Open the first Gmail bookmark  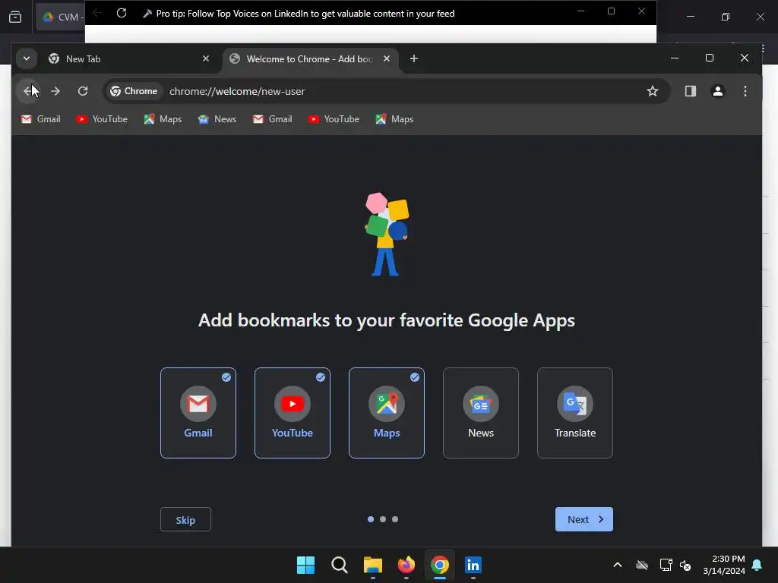41,119
